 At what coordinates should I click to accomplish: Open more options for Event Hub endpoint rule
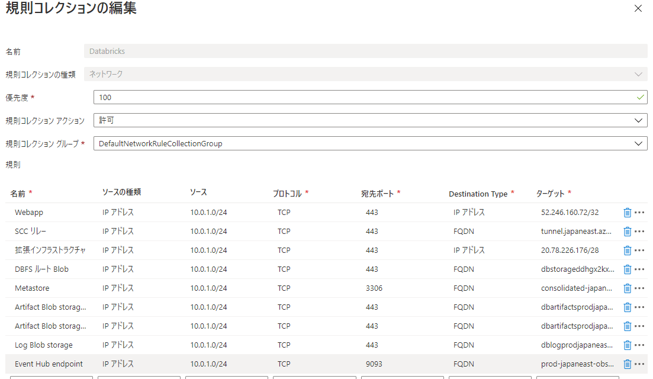click(x=639, y=364)
